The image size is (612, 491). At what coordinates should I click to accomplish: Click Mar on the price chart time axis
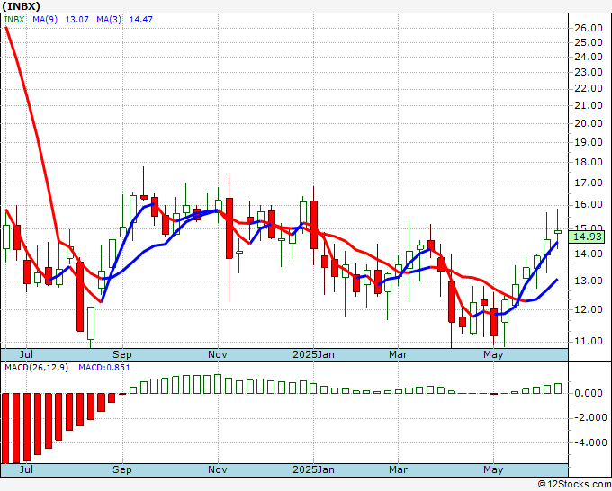pos(398,354)
